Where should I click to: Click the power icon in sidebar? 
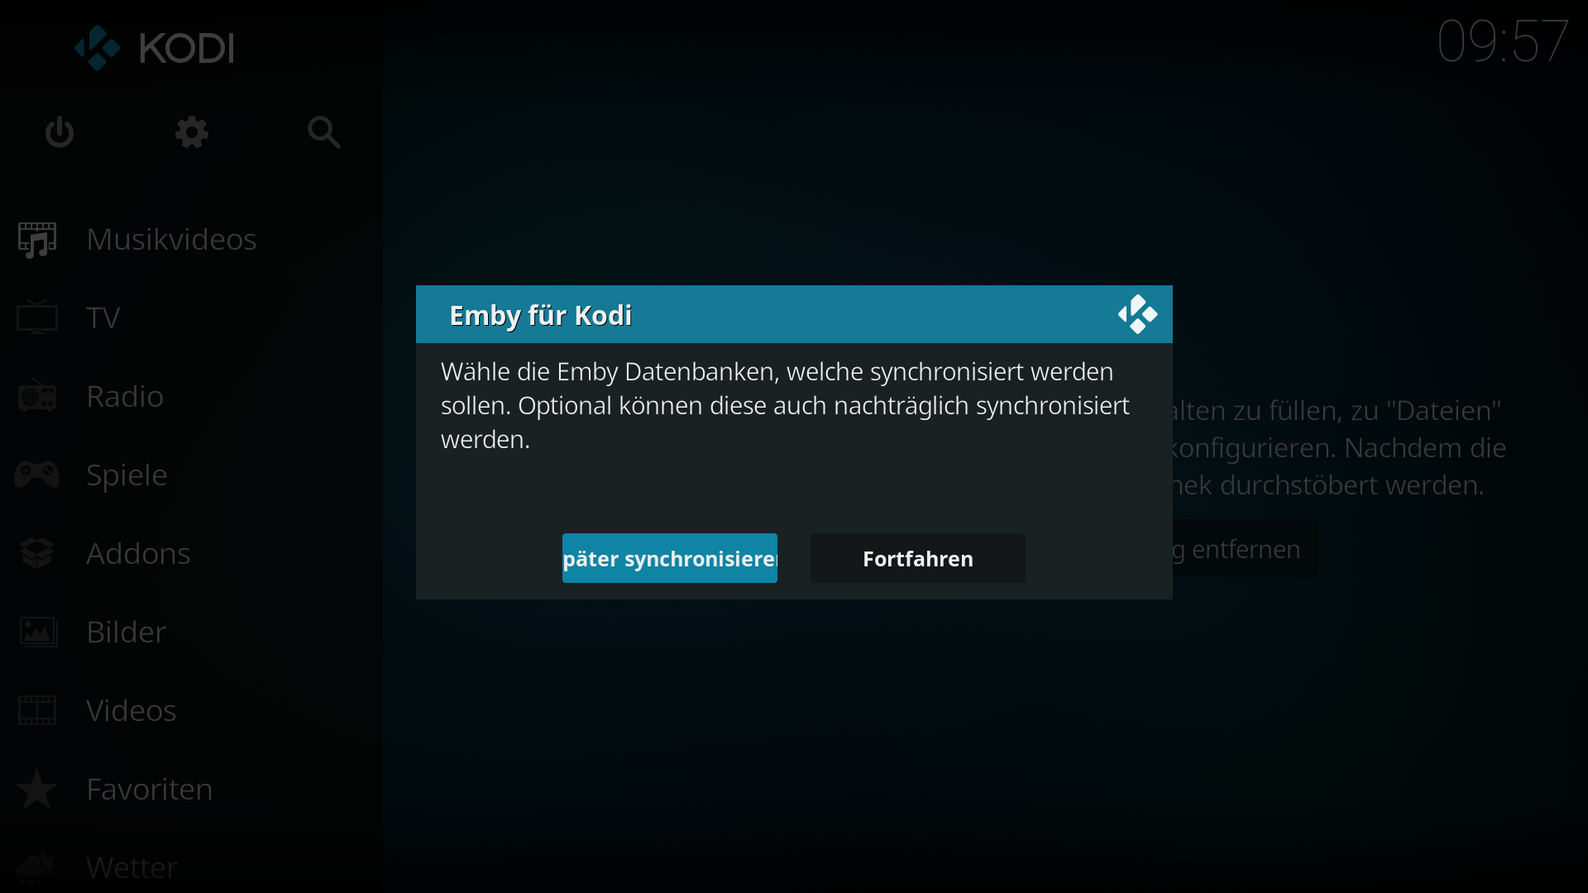click(x=60, y=132)
